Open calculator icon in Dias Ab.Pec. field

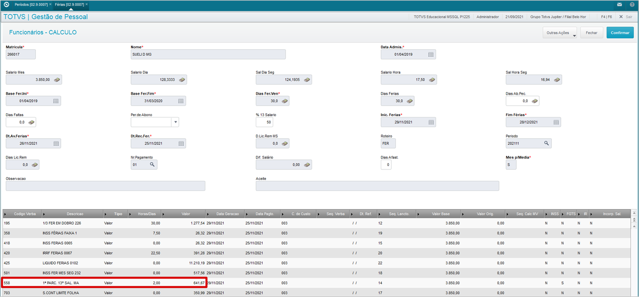[x=534, y=101]
